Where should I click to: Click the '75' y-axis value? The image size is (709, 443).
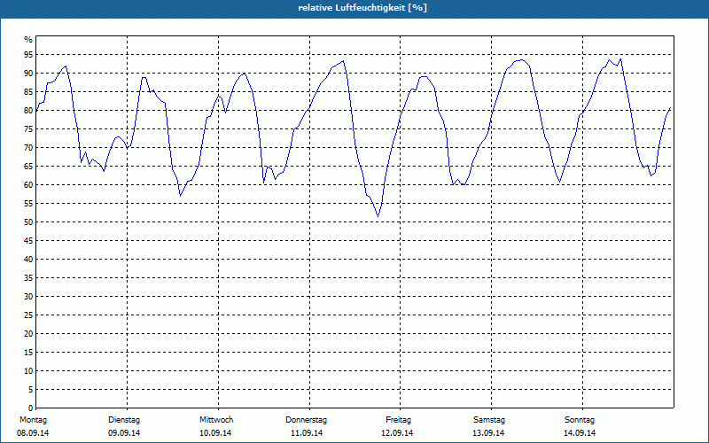click(28, 129)
